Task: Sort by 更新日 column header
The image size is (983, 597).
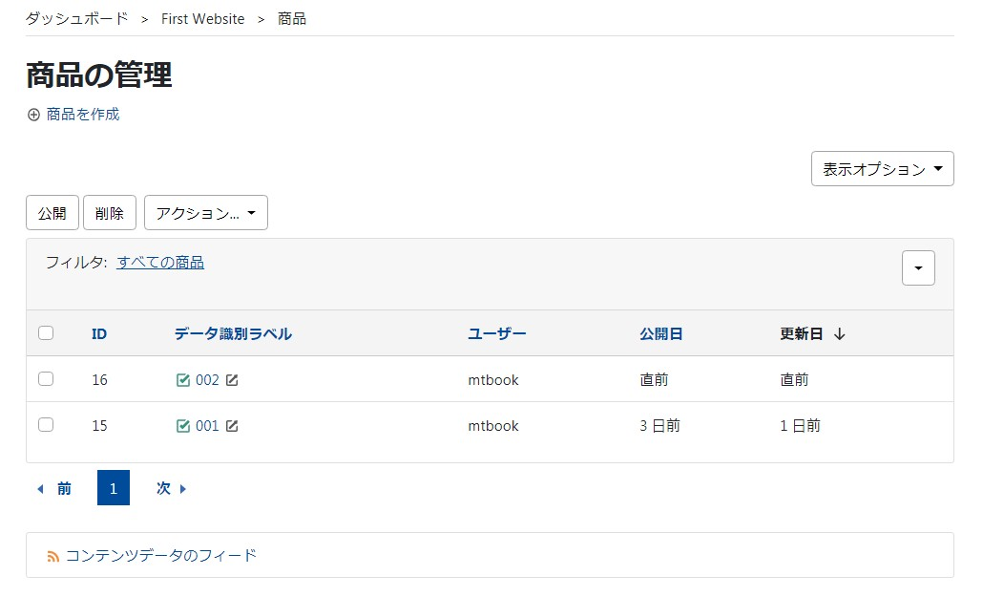Action: [802, 334]
